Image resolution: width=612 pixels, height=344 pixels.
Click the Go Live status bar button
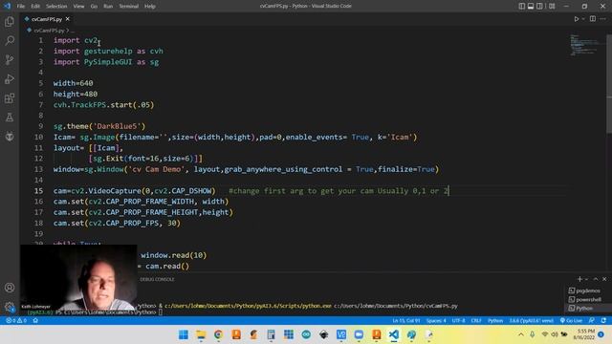(x=571, y=321)
